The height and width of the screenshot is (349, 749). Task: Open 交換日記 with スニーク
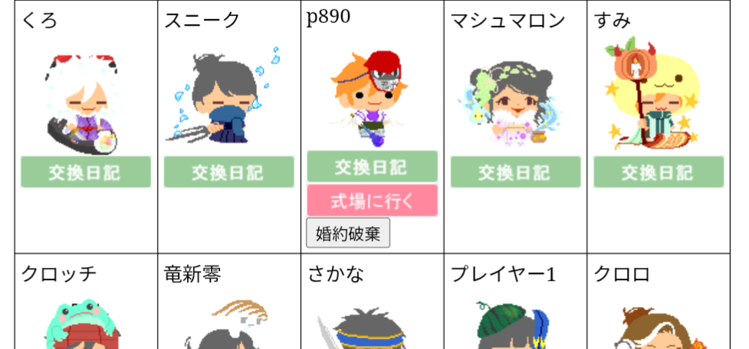tap(228, 172)
